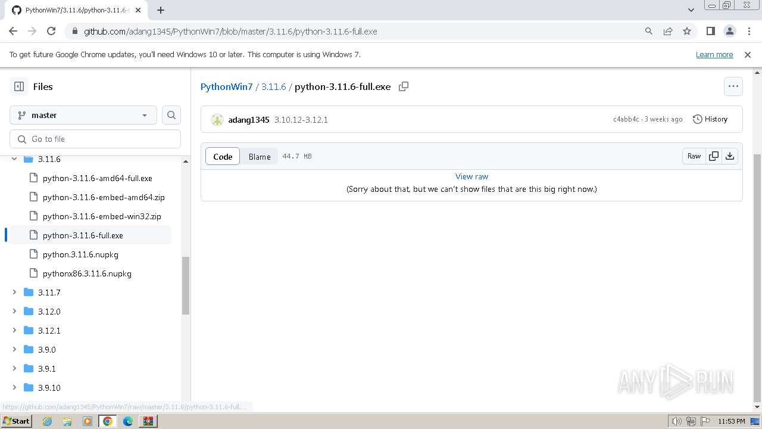This screenshot has width=762, height=429.
Task: Click the page vertical scrollbar
Action: [x=757, y=278]
